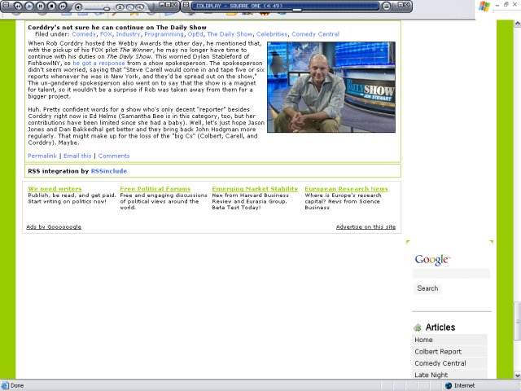Click the Internet zone globe icon in status bar

click(x=449, y=385)
